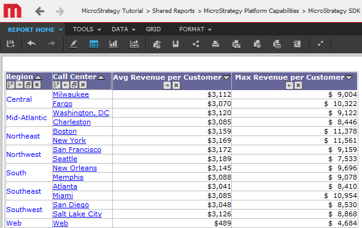Navigate to MicroStrategy Tutorial breadcrumb

pos(112,11)
